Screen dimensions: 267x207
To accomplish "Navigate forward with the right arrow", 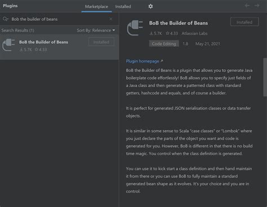I will (257, 6).
